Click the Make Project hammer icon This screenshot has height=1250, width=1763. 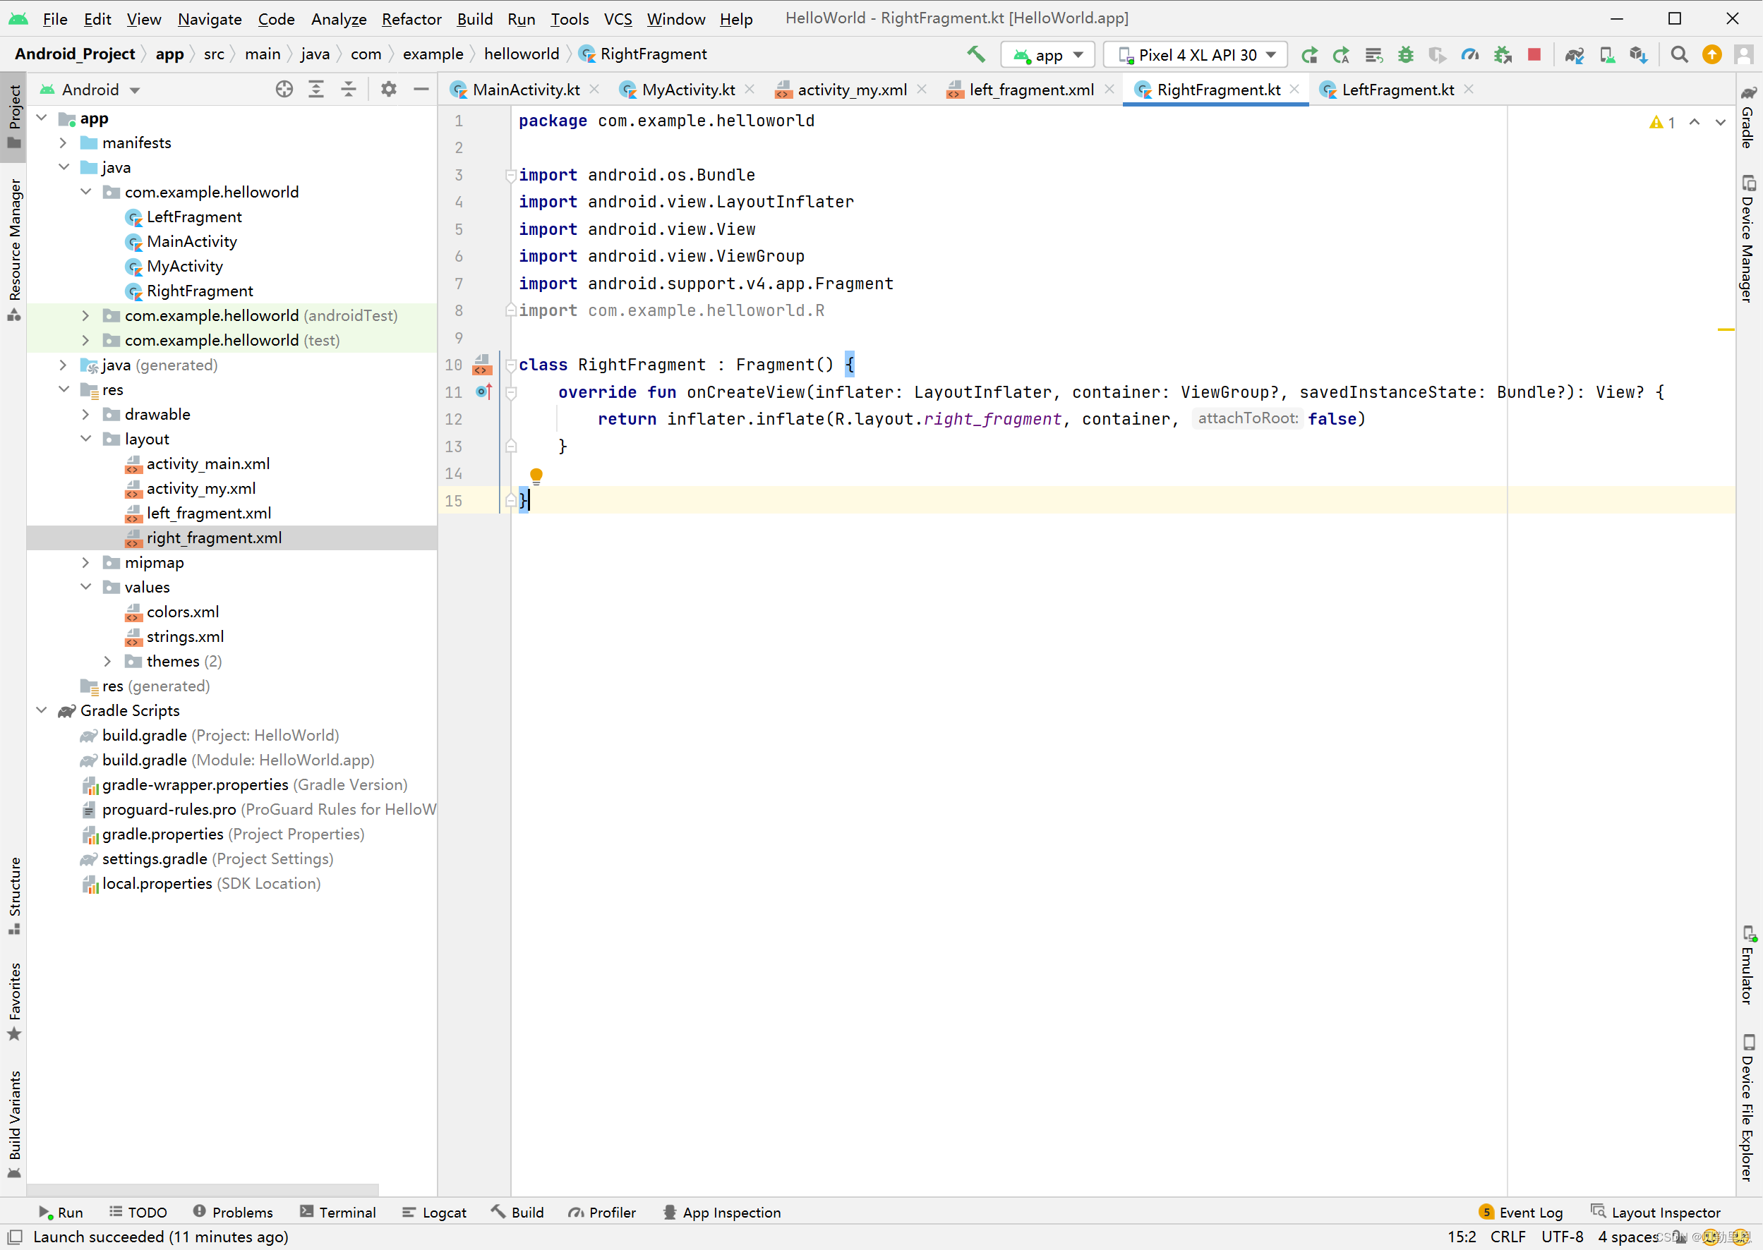(975, 54)
